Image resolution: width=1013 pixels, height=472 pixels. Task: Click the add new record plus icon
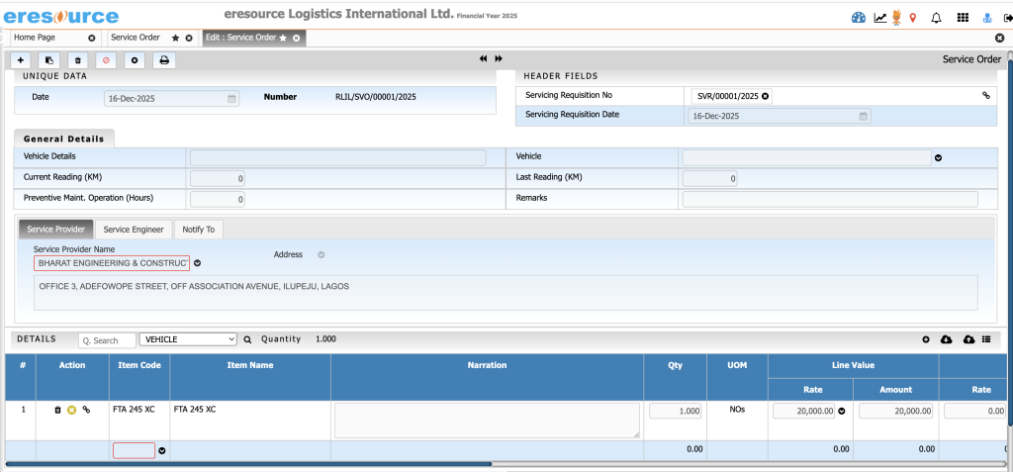point(22,60)
